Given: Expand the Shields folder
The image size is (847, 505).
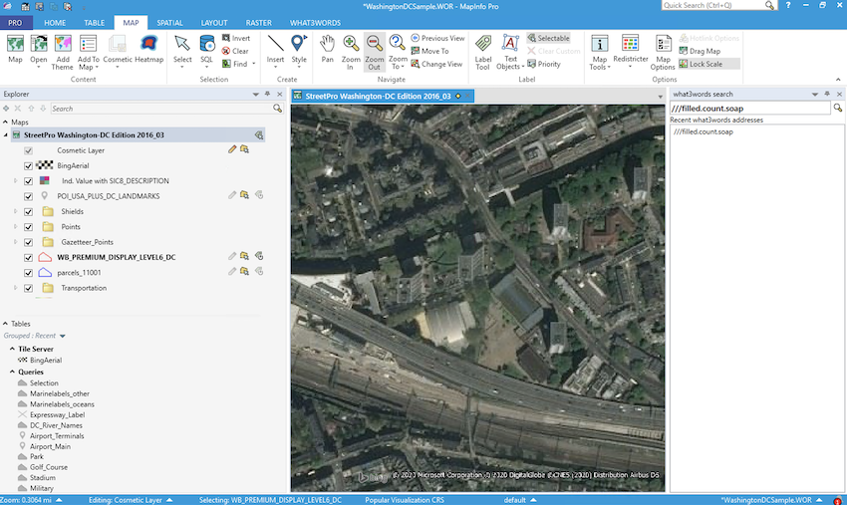Looking at the screenshot, I should [15, 211].
